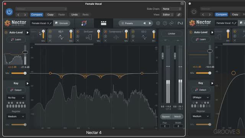Image resolution: width=245 pixels, height=138 pixels.
Task: Click the Pan value field
Action: (x=165, y=126)
